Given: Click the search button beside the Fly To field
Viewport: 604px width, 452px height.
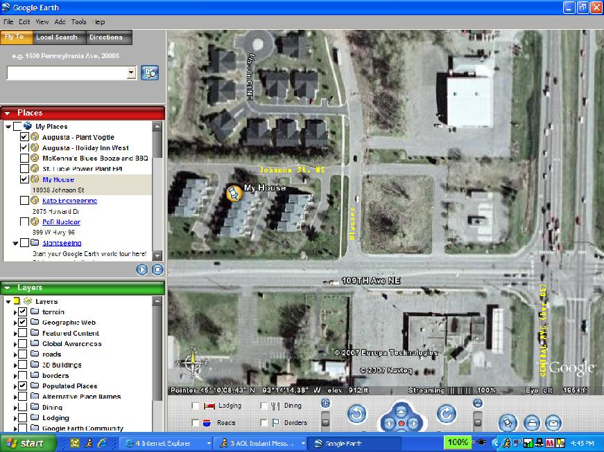Looking at the screenshot, I should point(150,73).
